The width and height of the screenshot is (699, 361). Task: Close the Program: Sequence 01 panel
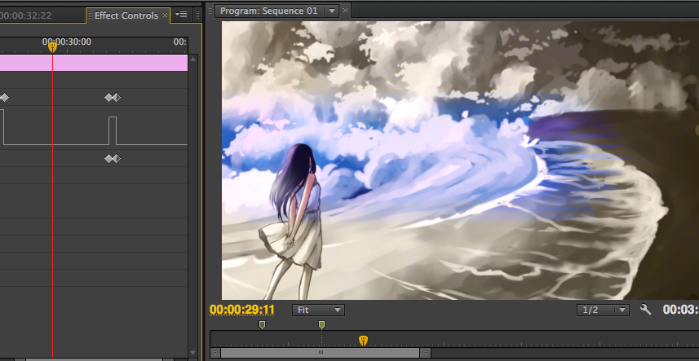coord(346,11)
